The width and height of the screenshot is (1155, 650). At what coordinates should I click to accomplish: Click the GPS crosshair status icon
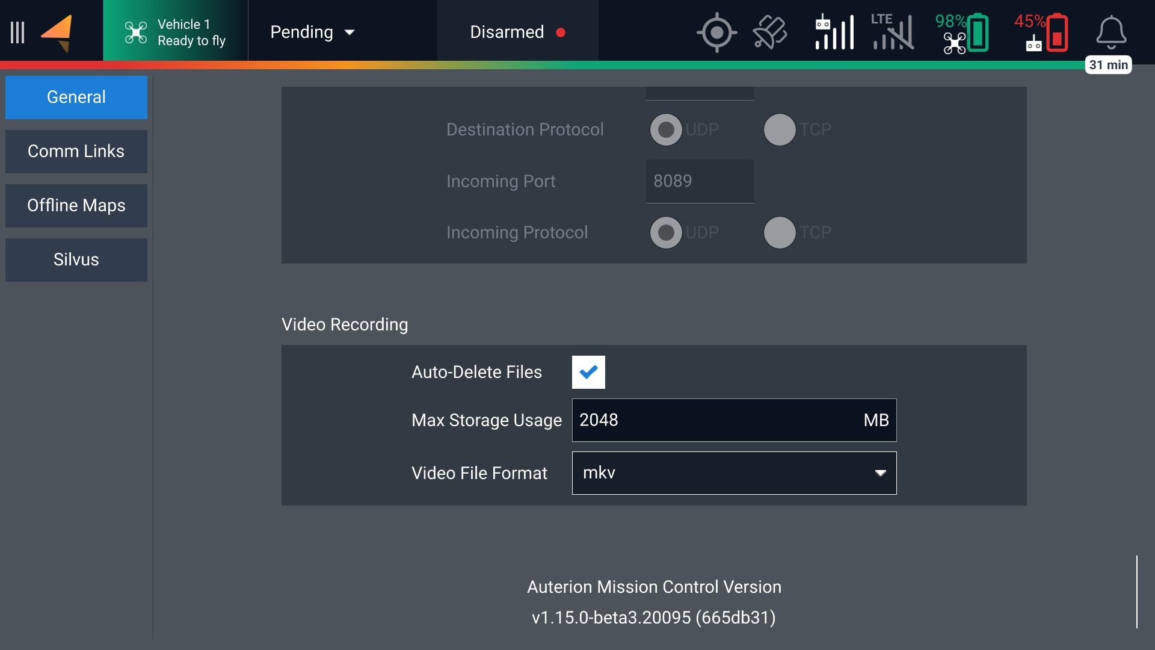pos(716,32)
